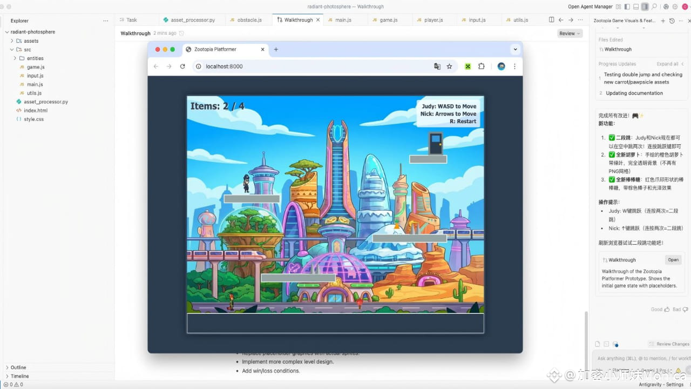This screenshot has width=691, height=389.
Task: Reload page in Zootopia Platformer browser
Action: 182,66
